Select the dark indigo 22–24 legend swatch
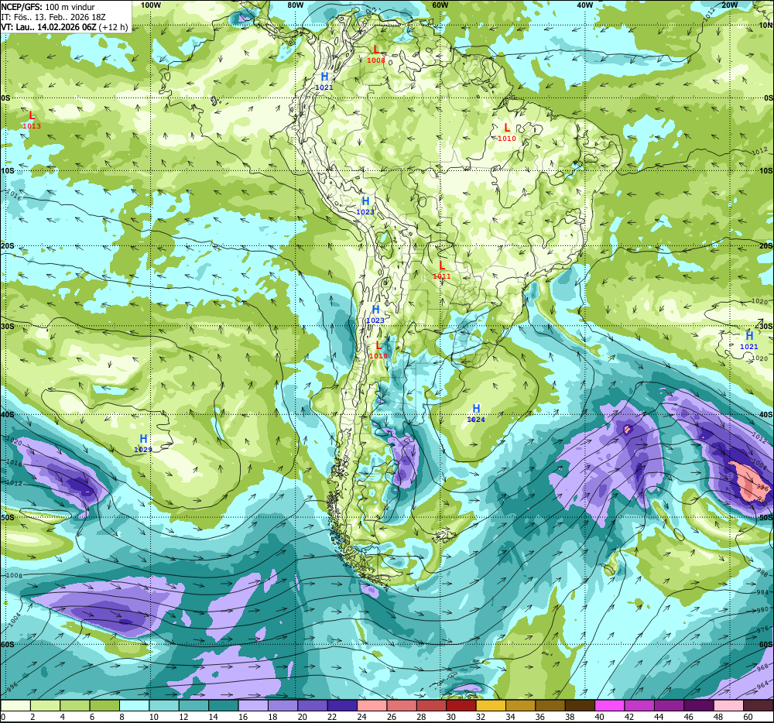 click(x=342, y=705)
